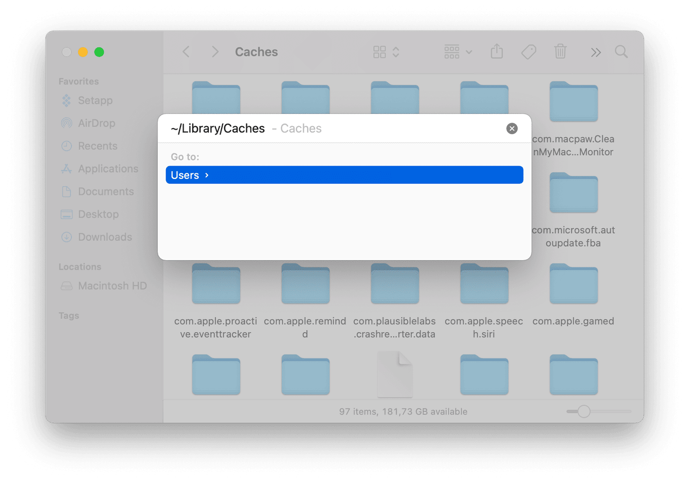Expand the overflow chevron in the toolbar
The width and height of the screenshot is (689, 483).
coord(595,51)
